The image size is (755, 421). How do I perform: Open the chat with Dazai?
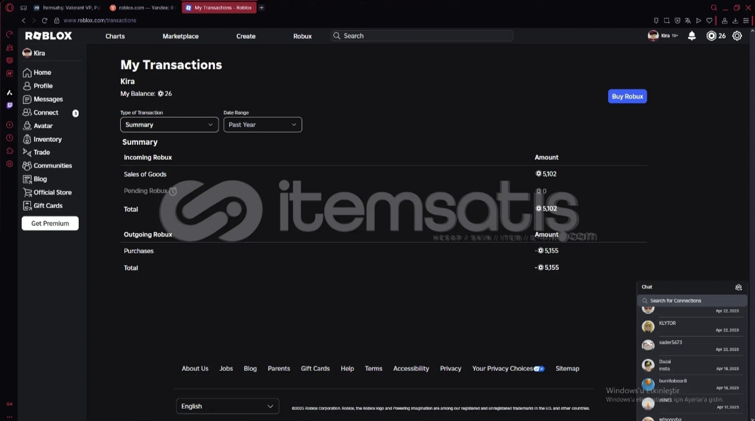pos(691,365)
